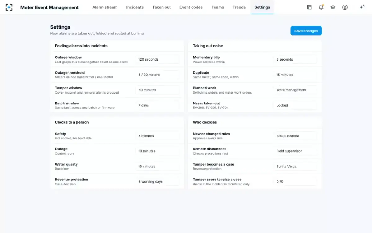Image resolution: width=372 pixels, height=233 pixels.
Task: Open the Taken out tab
Action: pyautogui.click(x=162, y=7)
